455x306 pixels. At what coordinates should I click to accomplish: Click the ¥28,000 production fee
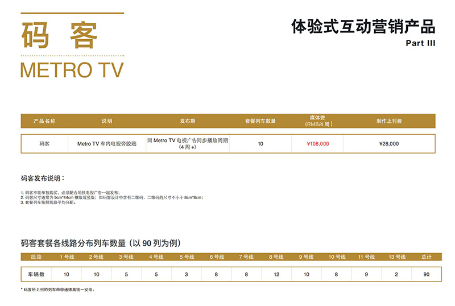click(389, 144)
